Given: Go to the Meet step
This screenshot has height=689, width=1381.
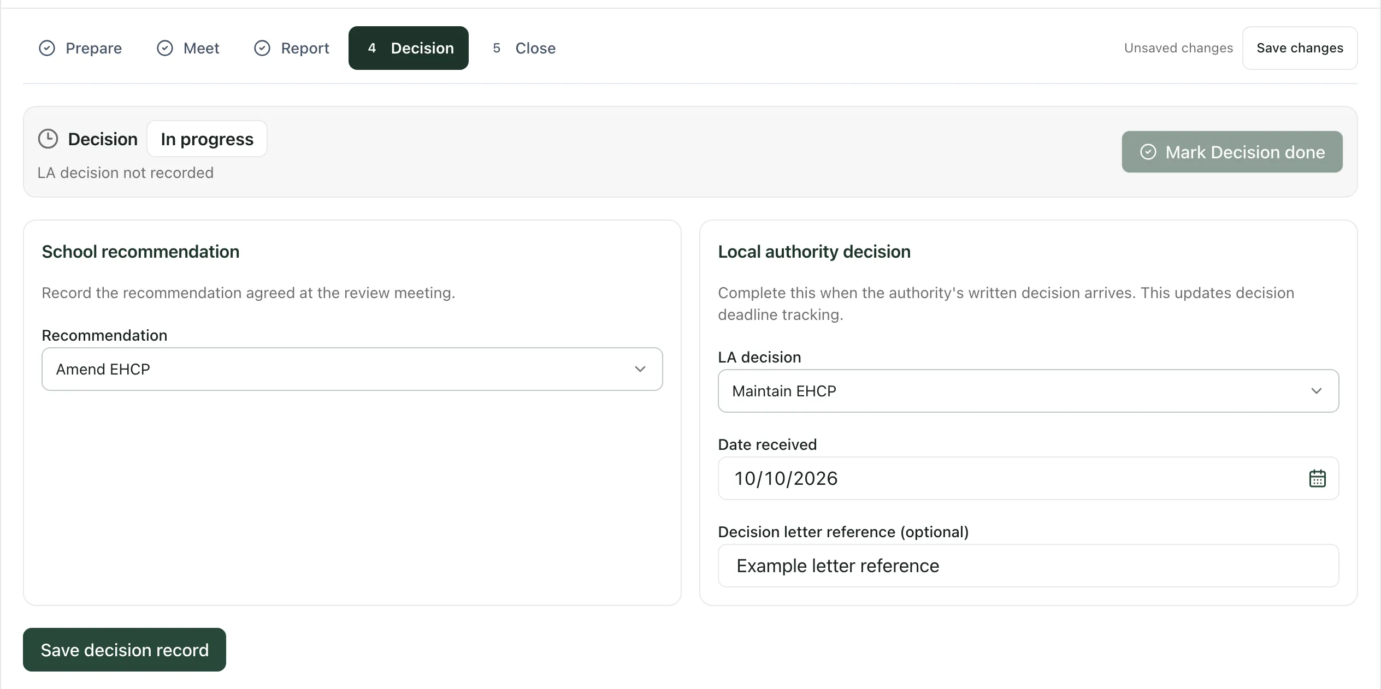Looking at the screenshot, I should (188, 48).
